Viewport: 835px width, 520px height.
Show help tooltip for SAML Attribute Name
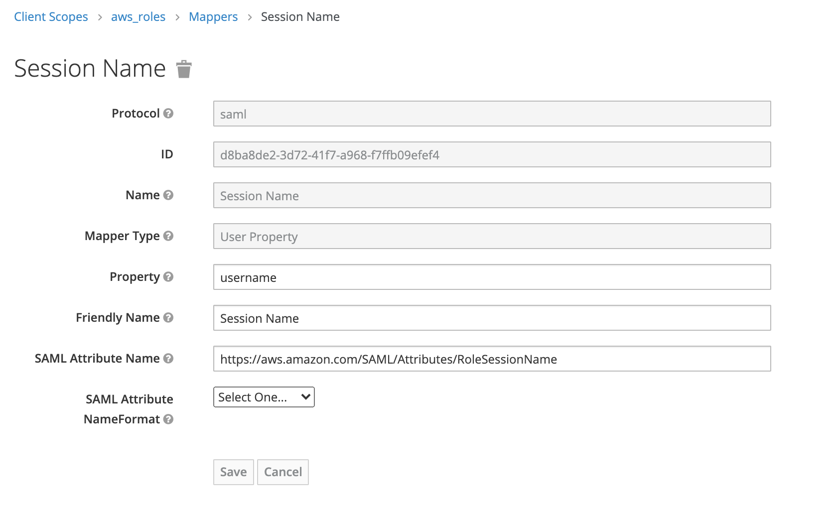click(168, 358)
